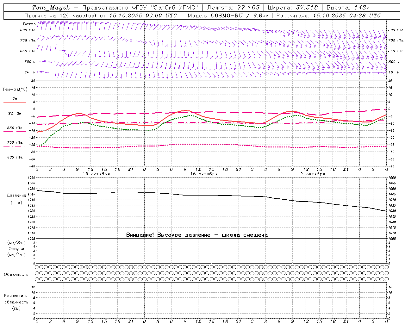Click the 500 гПа temperature legend entry
Screen dimensions: 405x324
click(15, 157)
